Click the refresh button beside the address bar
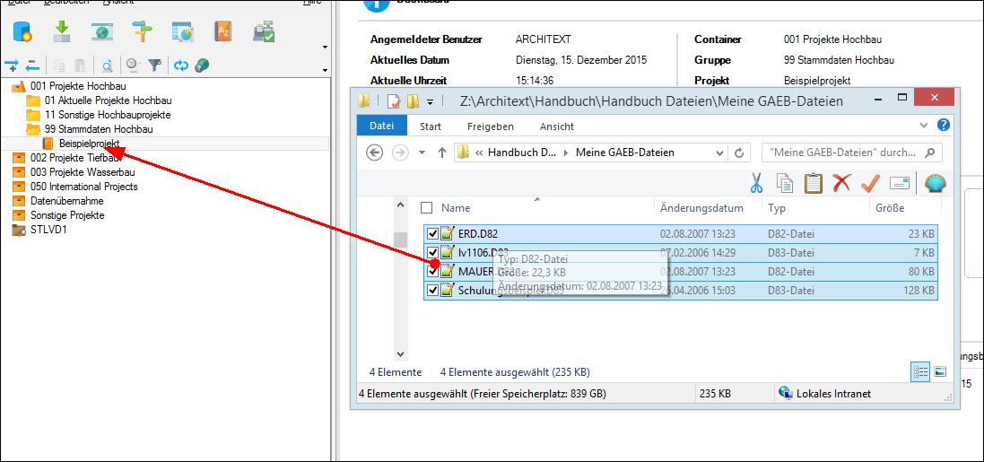984x462 pixels. pos(738,153)
